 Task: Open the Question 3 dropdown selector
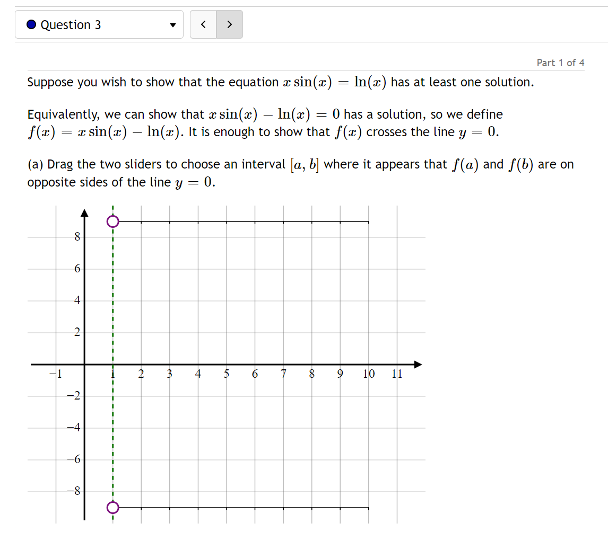(99, 24)
